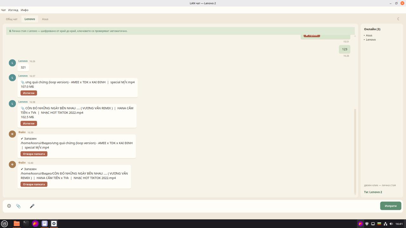Open the Инфо menu

click(24, 10)
